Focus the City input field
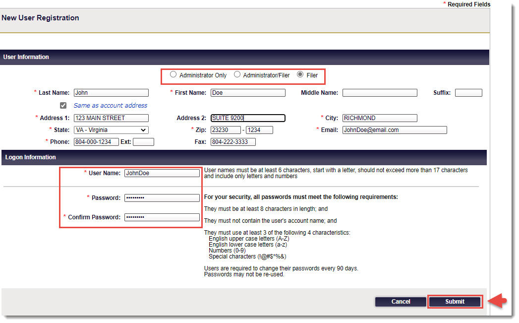This screenshot has height=323, width=519. click(379, 118)
